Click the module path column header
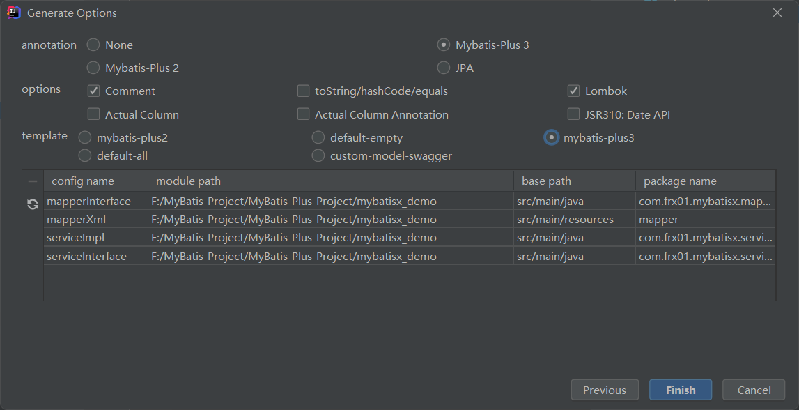 click(331, 181)
